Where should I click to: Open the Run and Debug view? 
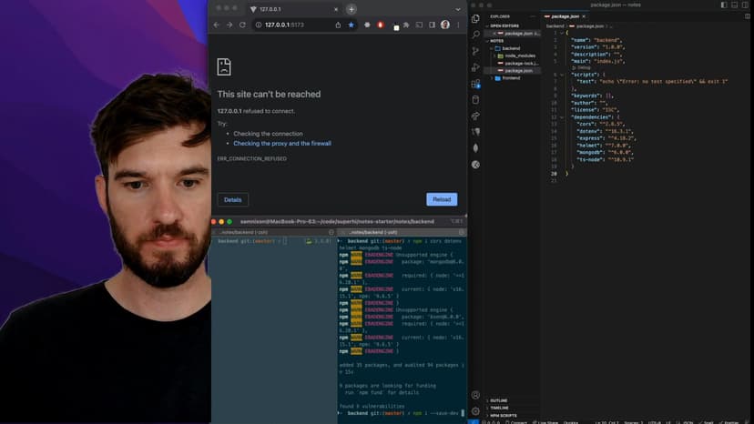(475, 67)
